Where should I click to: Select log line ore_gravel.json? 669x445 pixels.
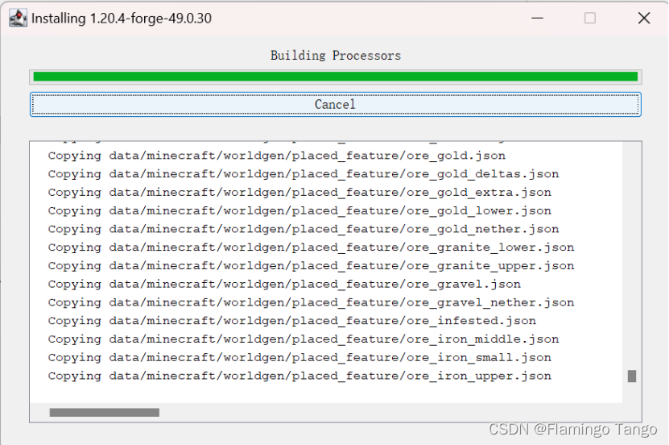pyautogui.click(x=284, y=284)
